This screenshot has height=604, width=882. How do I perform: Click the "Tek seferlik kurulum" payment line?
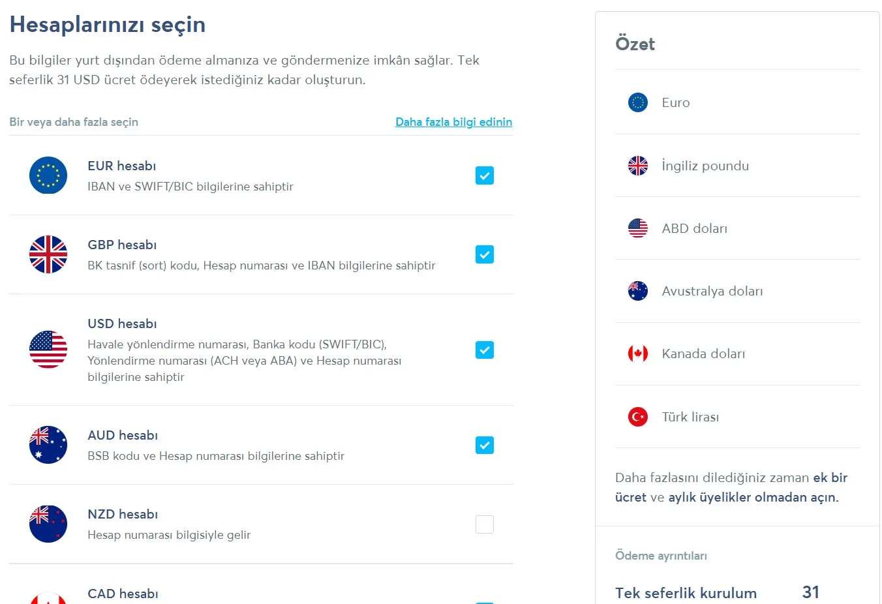[x=686, y=593]
